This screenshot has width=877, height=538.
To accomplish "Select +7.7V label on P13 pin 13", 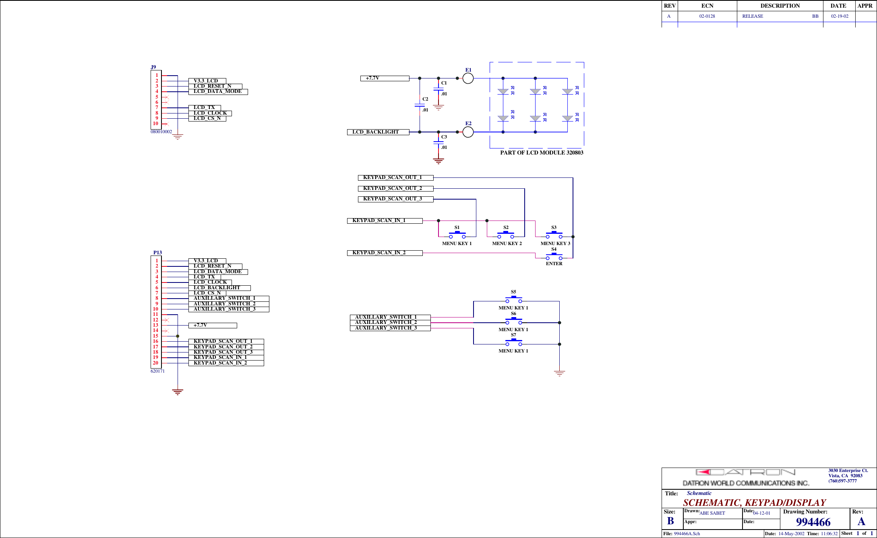I will 213,325.
